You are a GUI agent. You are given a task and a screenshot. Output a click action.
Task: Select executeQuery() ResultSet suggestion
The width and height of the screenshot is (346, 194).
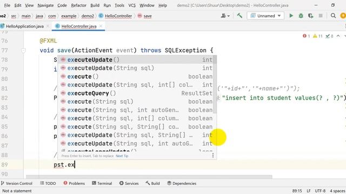click(x=136, y=93)
